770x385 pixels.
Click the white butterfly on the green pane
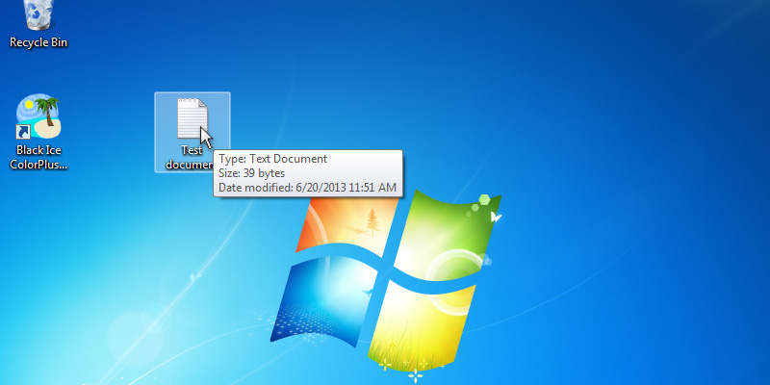496,218
